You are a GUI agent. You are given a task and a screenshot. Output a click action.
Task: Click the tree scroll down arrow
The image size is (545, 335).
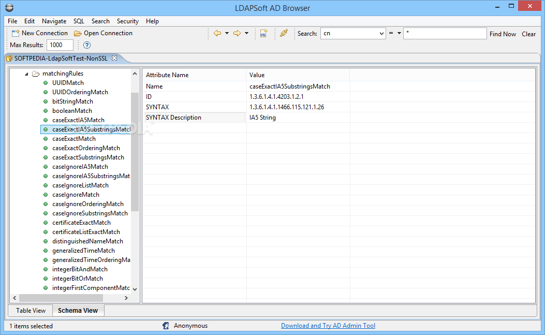[135, 289]
